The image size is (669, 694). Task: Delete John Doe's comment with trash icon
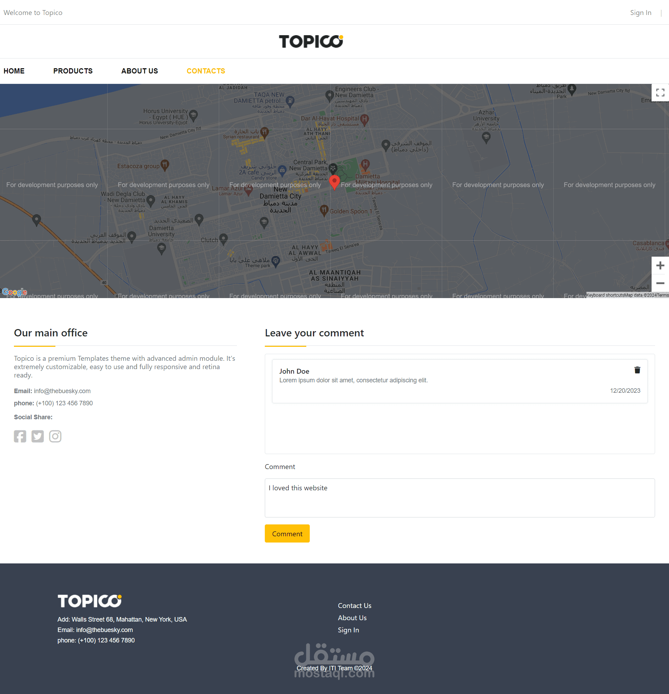pos(637,370)
